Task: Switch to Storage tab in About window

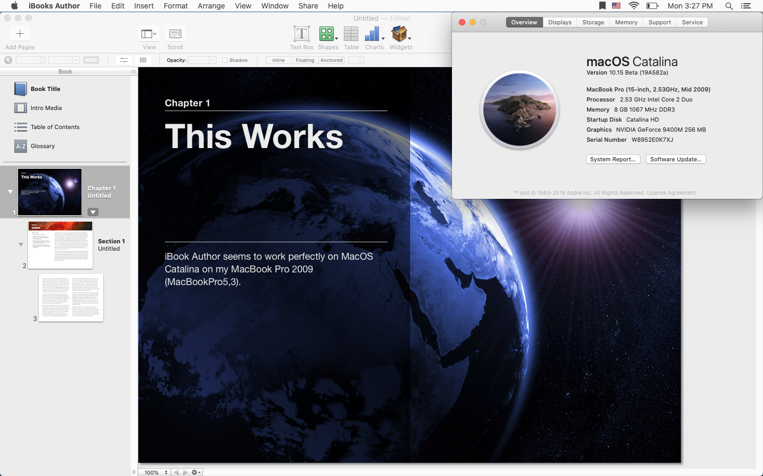Action: [x=593, y=22]
